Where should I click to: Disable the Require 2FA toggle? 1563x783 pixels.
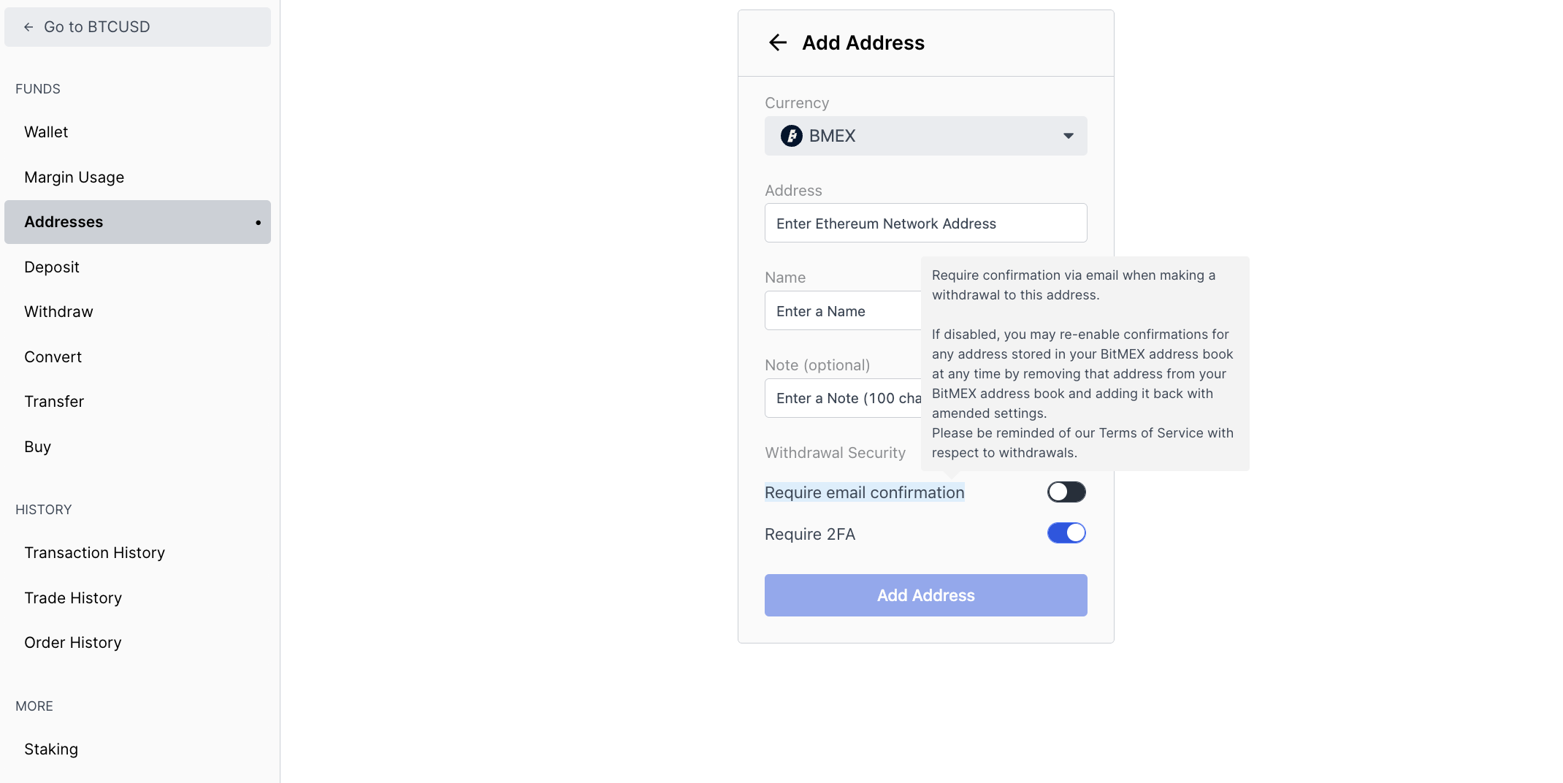click(1066, 533)
